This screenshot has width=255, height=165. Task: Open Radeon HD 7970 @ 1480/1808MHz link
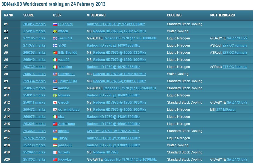point(113,45)
